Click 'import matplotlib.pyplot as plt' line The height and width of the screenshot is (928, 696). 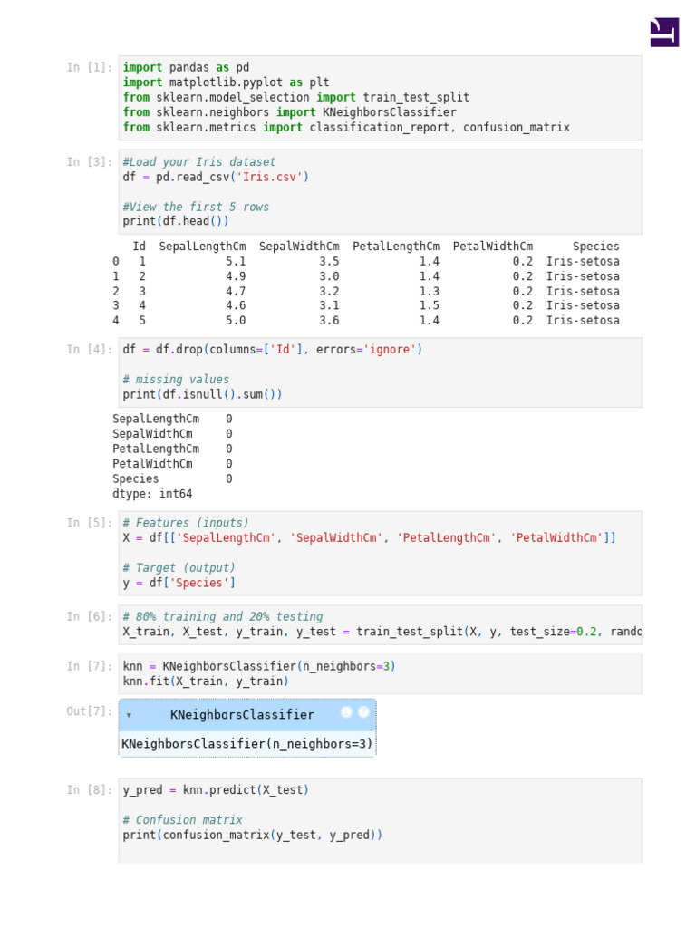click(x=226, y=82)
